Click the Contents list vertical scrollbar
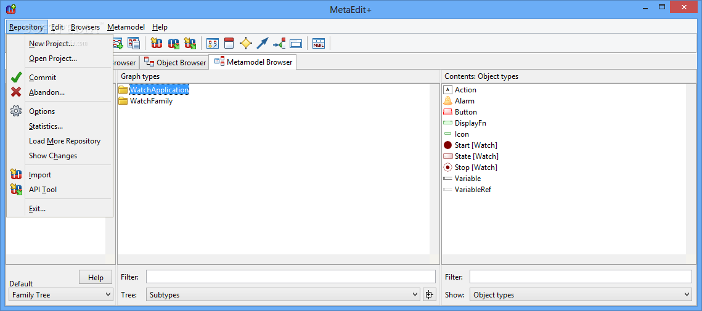 pyautogui.click(x=692, y=169)
